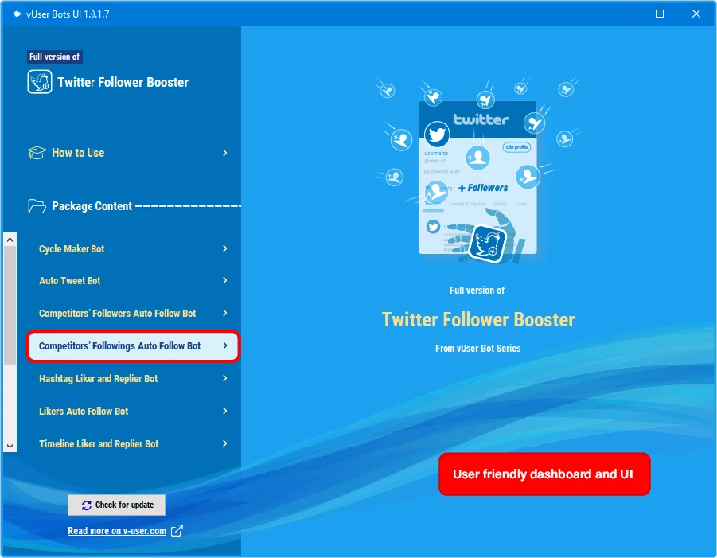
Task: Click the package list scrollbar thumb
Action: pyautogui.click(x=10, y=306)
